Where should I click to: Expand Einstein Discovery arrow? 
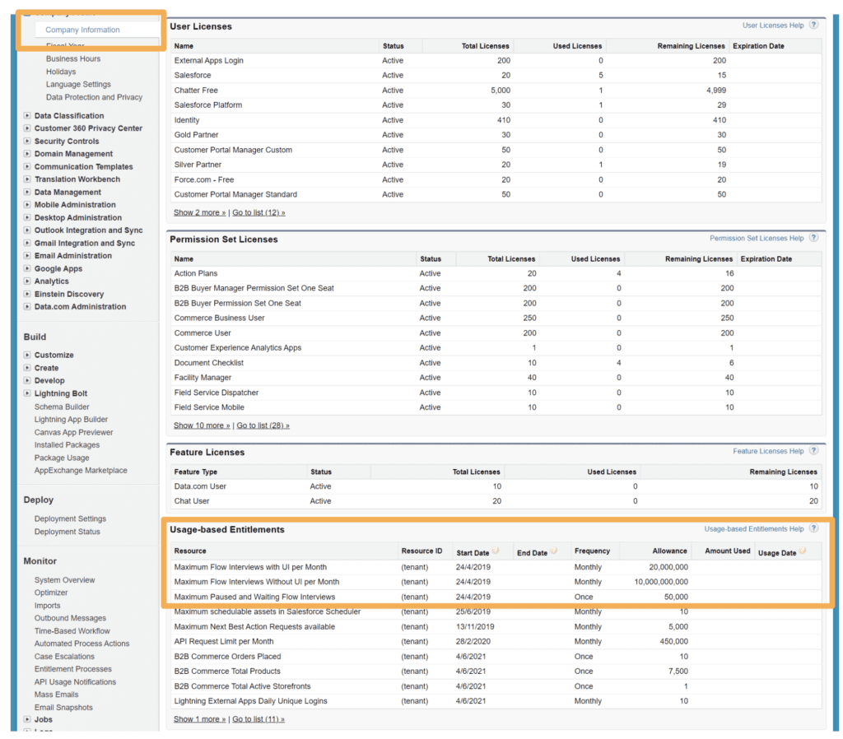tap(27, 294)
